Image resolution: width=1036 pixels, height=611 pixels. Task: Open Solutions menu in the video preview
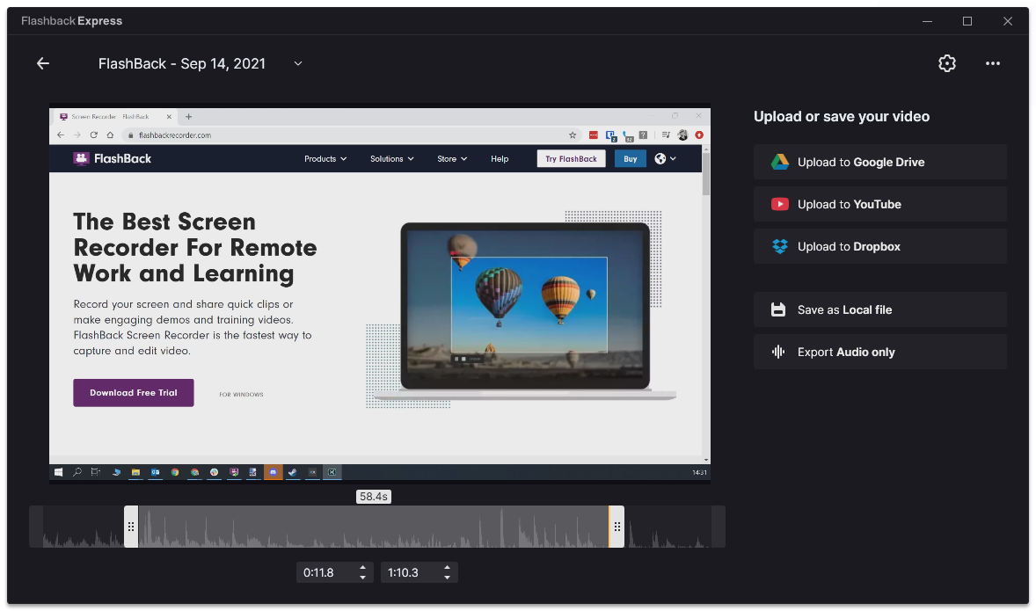click(x=392, y=158)
